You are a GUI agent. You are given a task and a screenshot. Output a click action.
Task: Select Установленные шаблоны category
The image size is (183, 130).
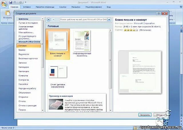[26, 28]
